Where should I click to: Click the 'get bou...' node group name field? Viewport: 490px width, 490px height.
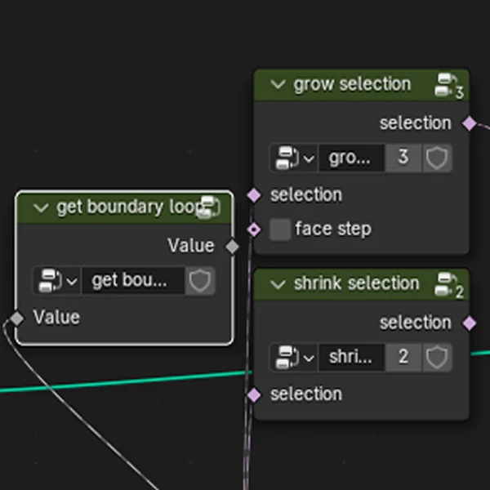[132, 281]
